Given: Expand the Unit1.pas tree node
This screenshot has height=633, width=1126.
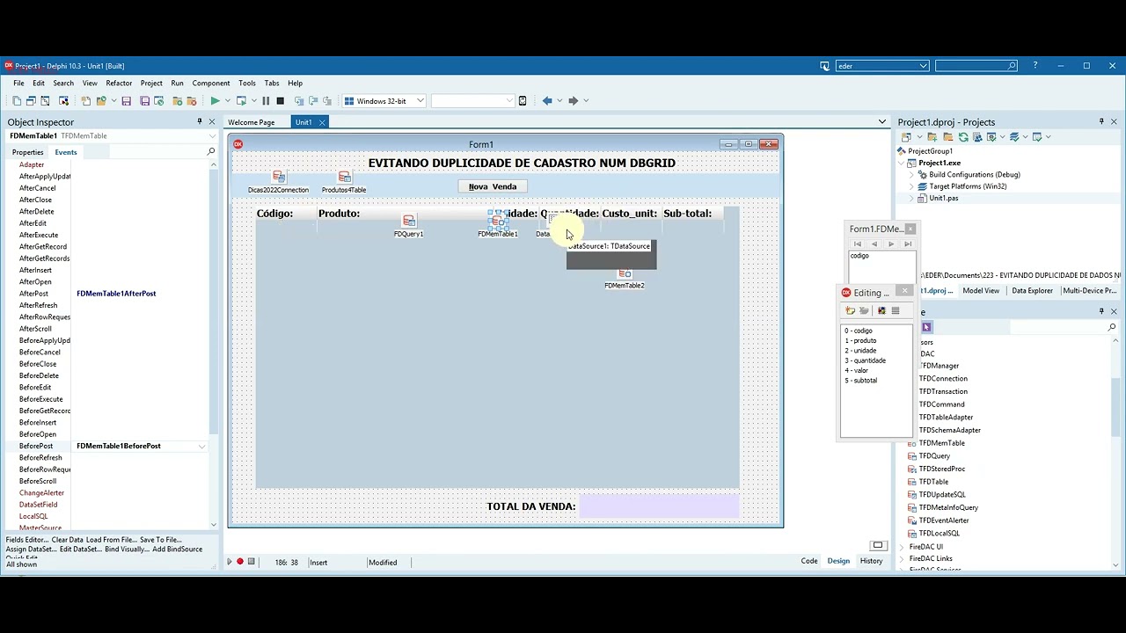Looking at the screenshot, I should click(911, 199).
